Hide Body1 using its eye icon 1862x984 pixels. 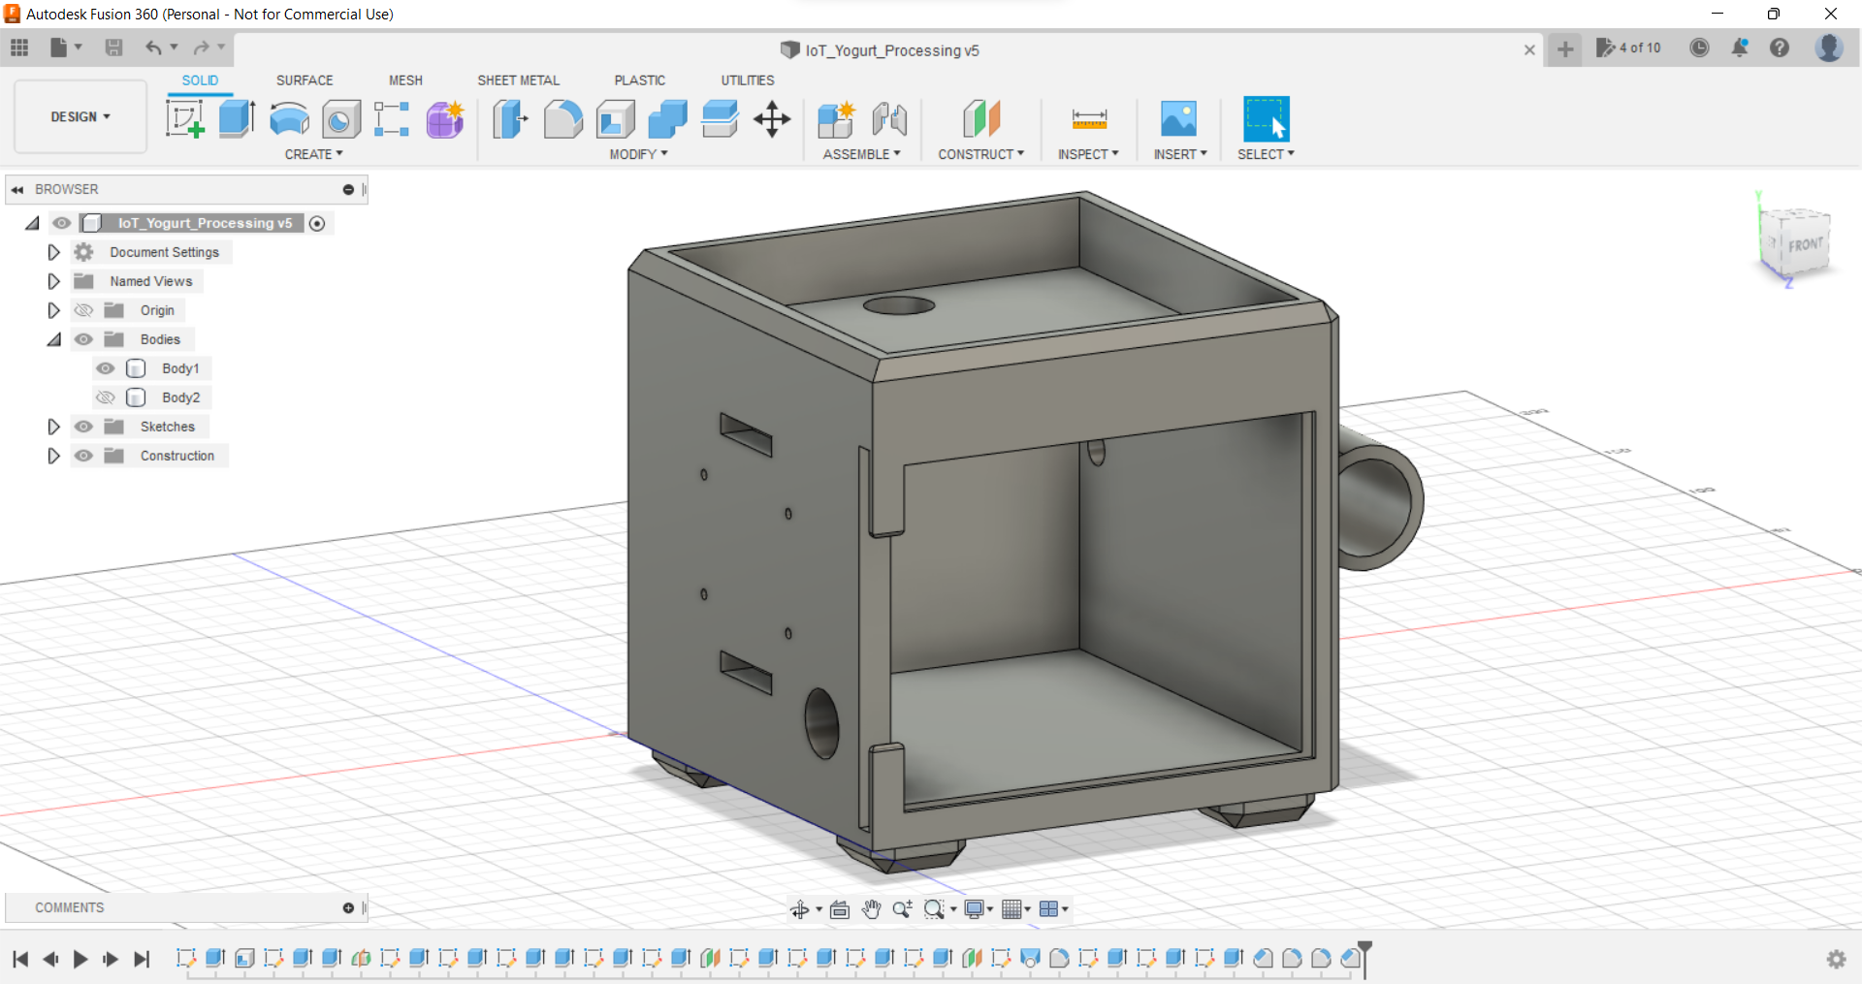coord(106,368)
